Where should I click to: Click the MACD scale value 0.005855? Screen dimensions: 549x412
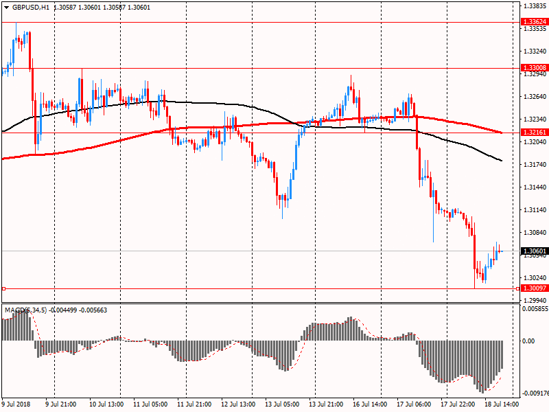click(535, 309)
